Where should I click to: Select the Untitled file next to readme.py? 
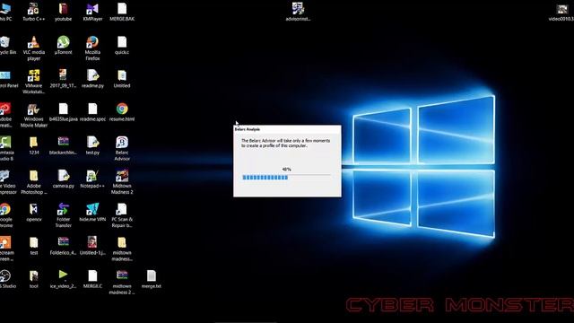coord(122,75)
